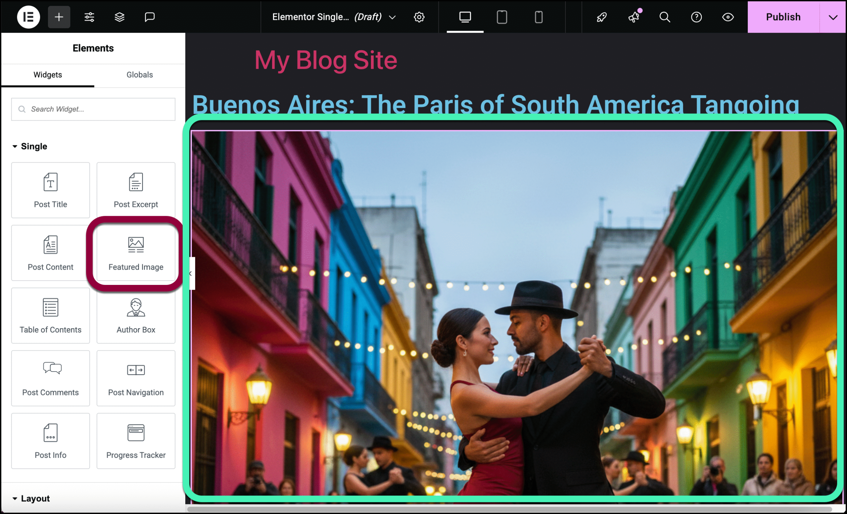Switch to mobile responsive view

(x=538, y=17)
